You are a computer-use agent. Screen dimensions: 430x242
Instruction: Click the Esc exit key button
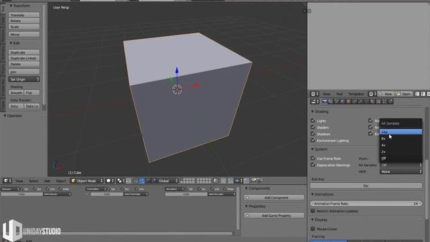click(366, 186)
